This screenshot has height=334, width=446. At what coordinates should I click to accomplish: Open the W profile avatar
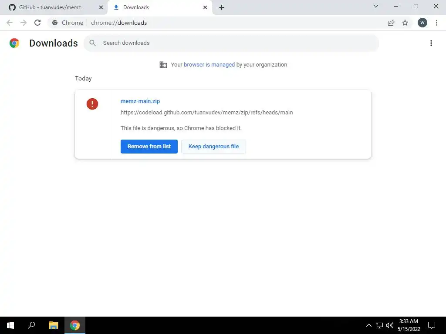click(x=422, y=23)
